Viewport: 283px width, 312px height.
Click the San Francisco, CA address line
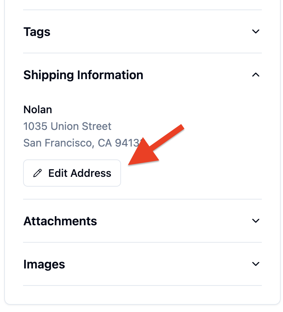(83, 143)
